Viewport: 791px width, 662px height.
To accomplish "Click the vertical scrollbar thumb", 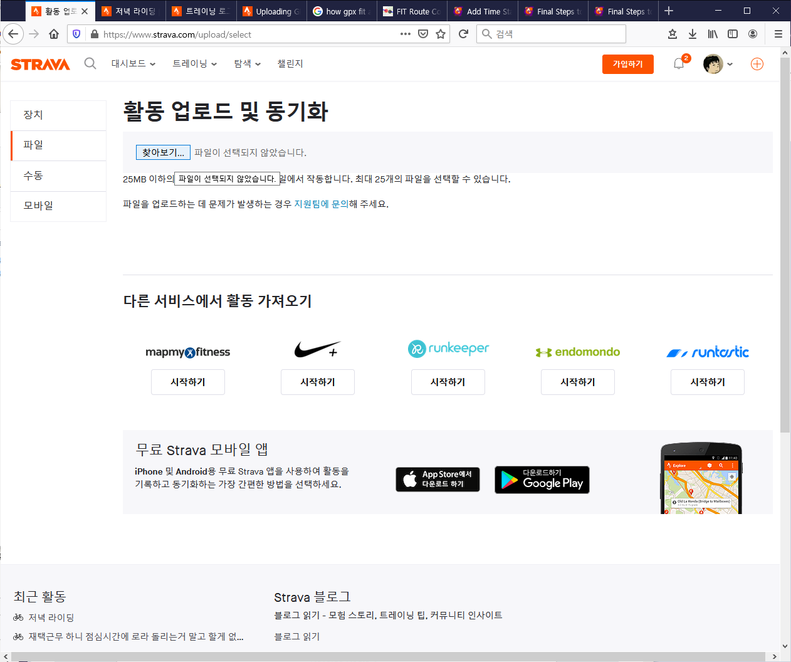I will coord(785,244).
